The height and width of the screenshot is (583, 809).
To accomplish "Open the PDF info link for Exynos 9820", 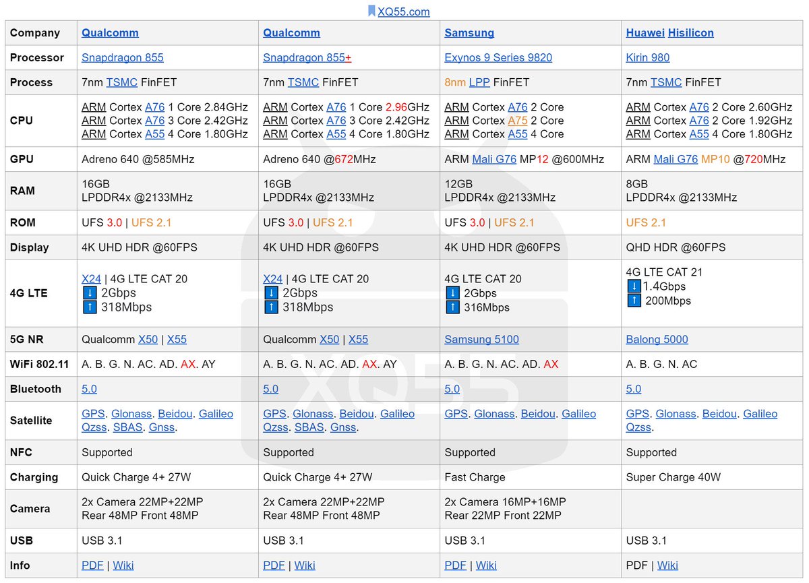I will [456, 565].
